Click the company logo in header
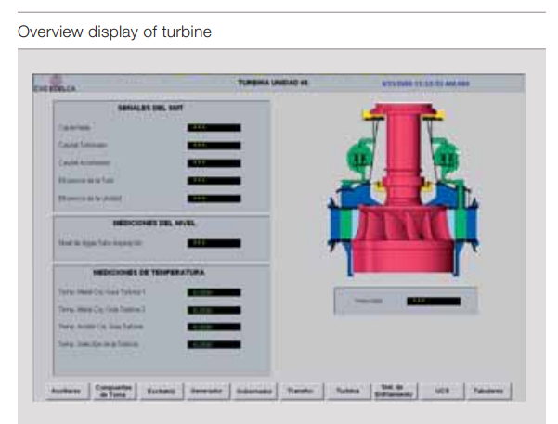Viewport: 558px width, 424px height. (x=55, y=84)
